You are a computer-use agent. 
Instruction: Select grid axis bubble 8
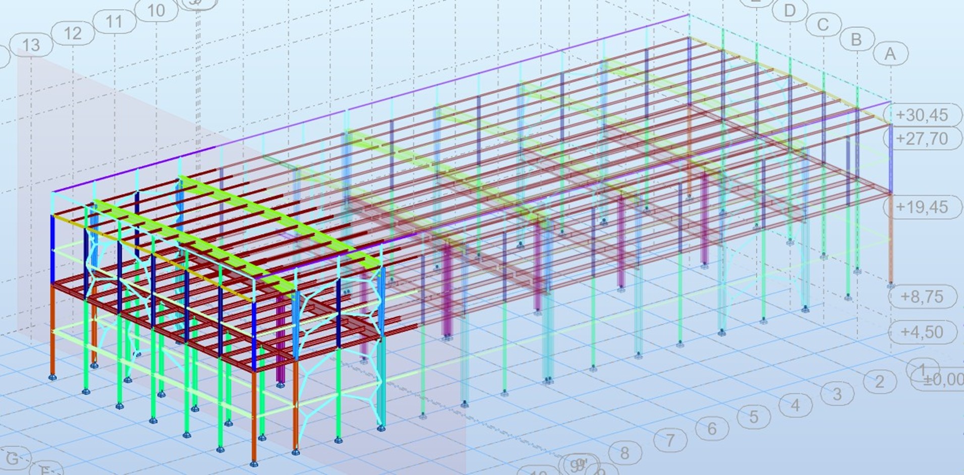[x=625, y=453]
